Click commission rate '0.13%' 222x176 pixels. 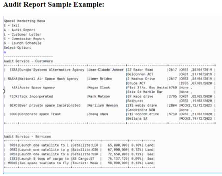[136, 163]
